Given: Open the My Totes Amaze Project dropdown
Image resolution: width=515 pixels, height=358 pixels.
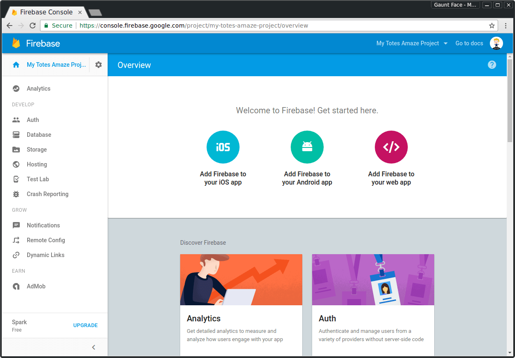Looking at the screenshot, I should (412, 43).
